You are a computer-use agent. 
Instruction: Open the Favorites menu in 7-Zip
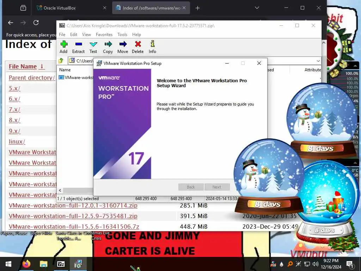[104, 35]
